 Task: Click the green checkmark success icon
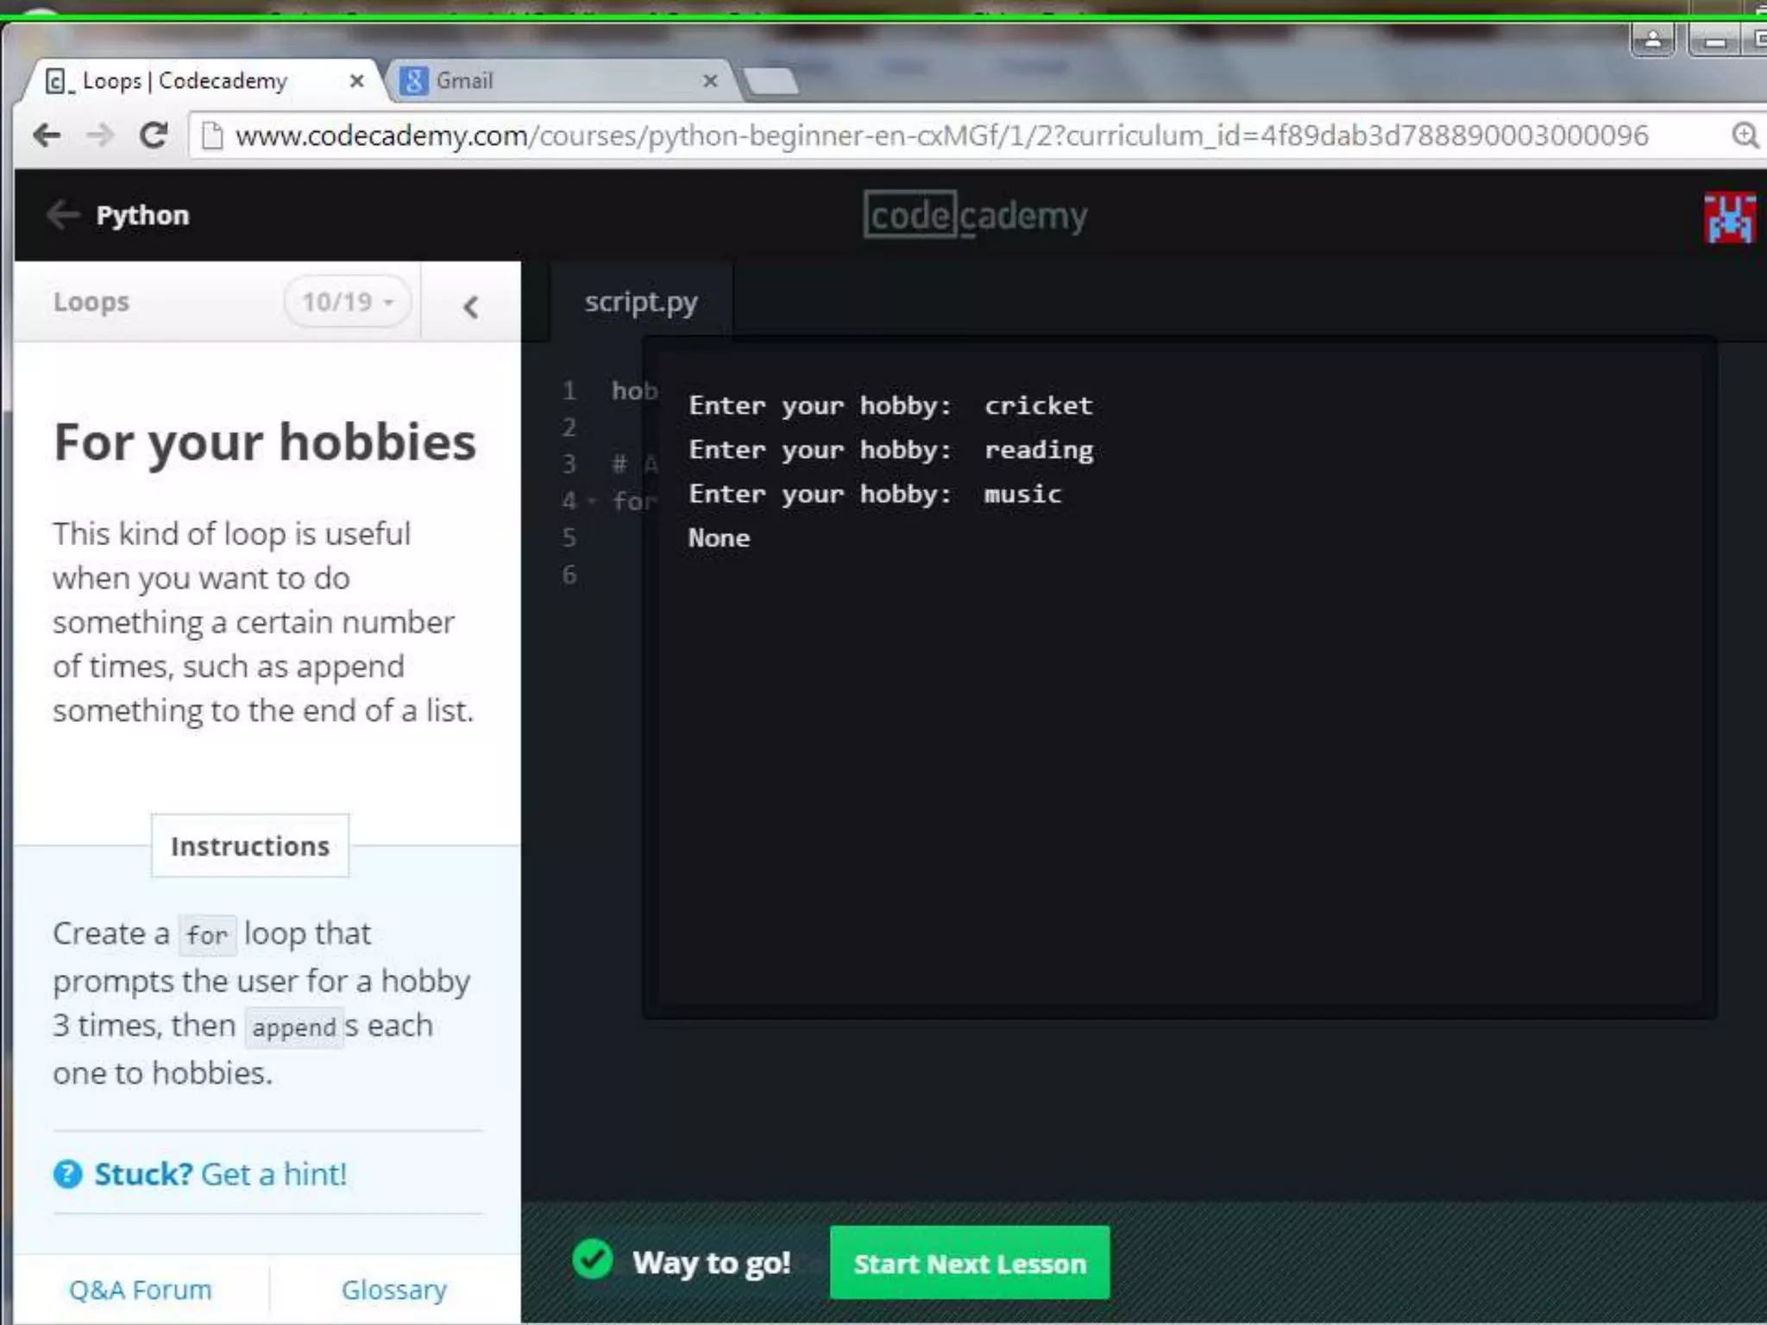[593, 1259]
